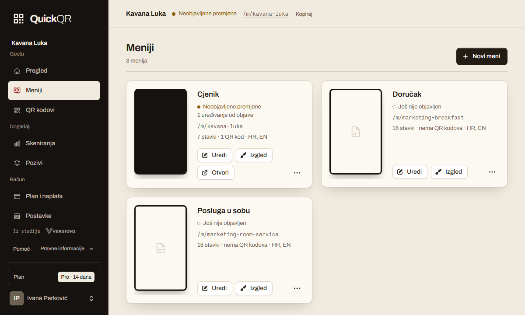Expand Ivana Perković account switcher

pos(91,298)
